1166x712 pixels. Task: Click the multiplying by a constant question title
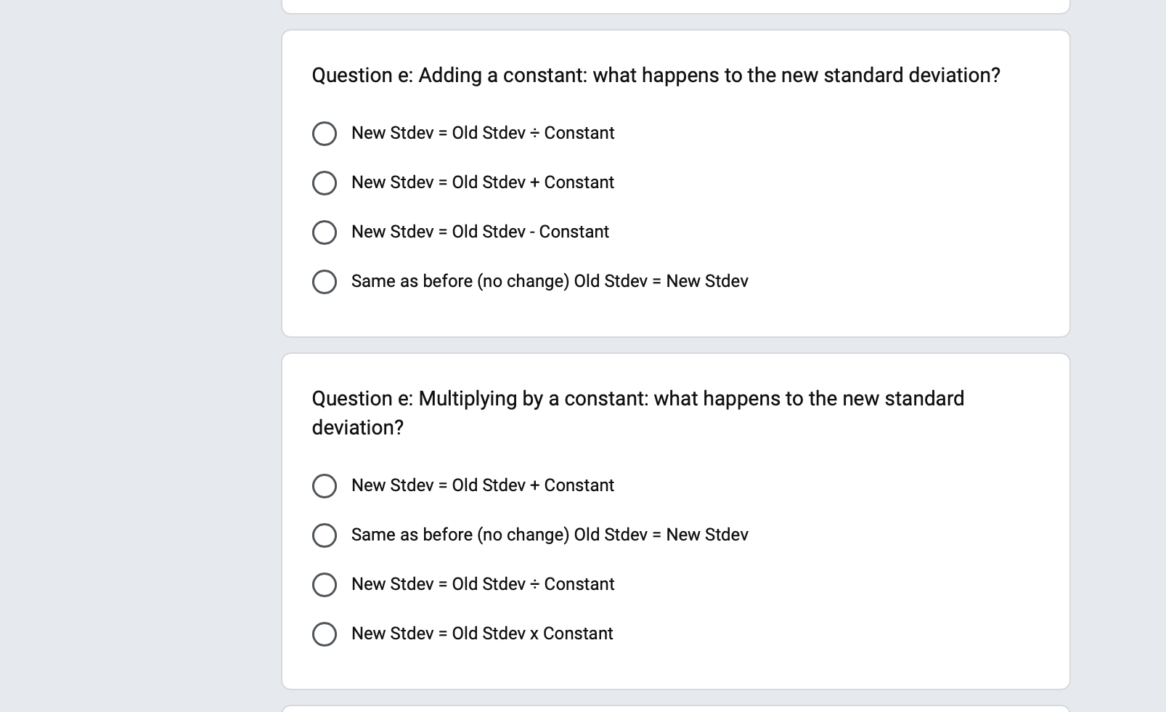638,413
